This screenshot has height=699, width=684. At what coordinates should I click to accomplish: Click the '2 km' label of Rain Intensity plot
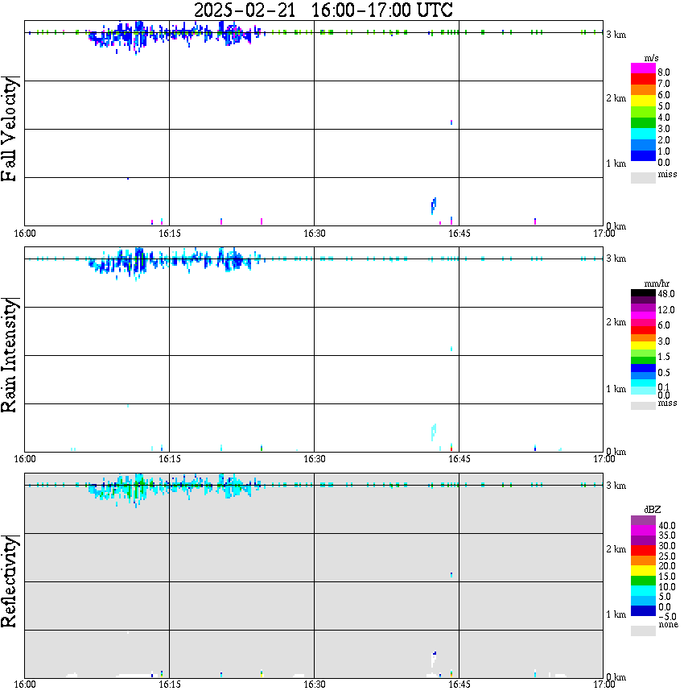[x=616, y=322]
